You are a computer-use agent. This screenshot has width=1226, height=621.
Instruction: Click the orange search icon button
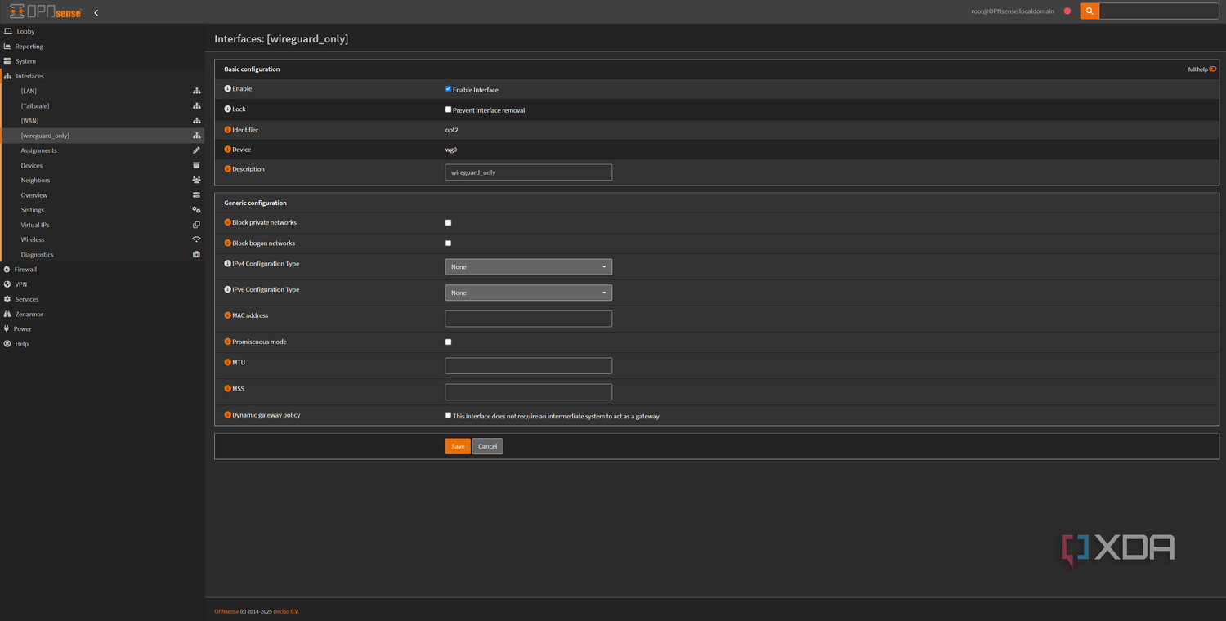[x=1090, y=11]
